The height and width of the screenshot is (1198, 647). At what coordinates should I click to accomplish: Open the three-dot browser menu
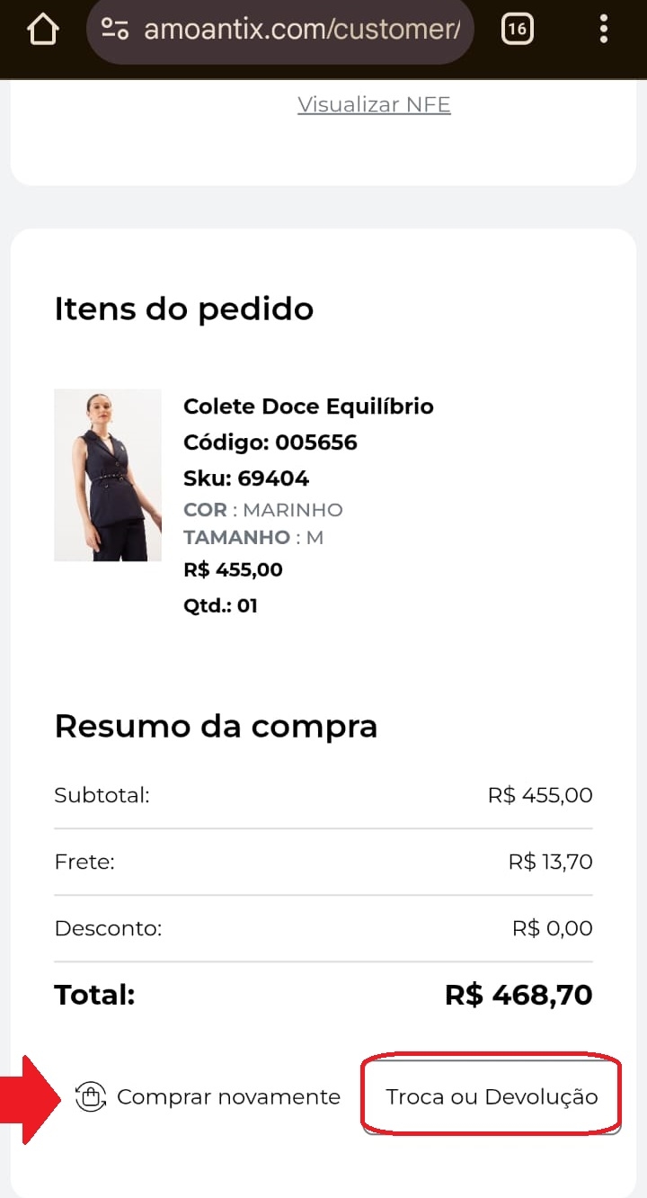(603, 30)
